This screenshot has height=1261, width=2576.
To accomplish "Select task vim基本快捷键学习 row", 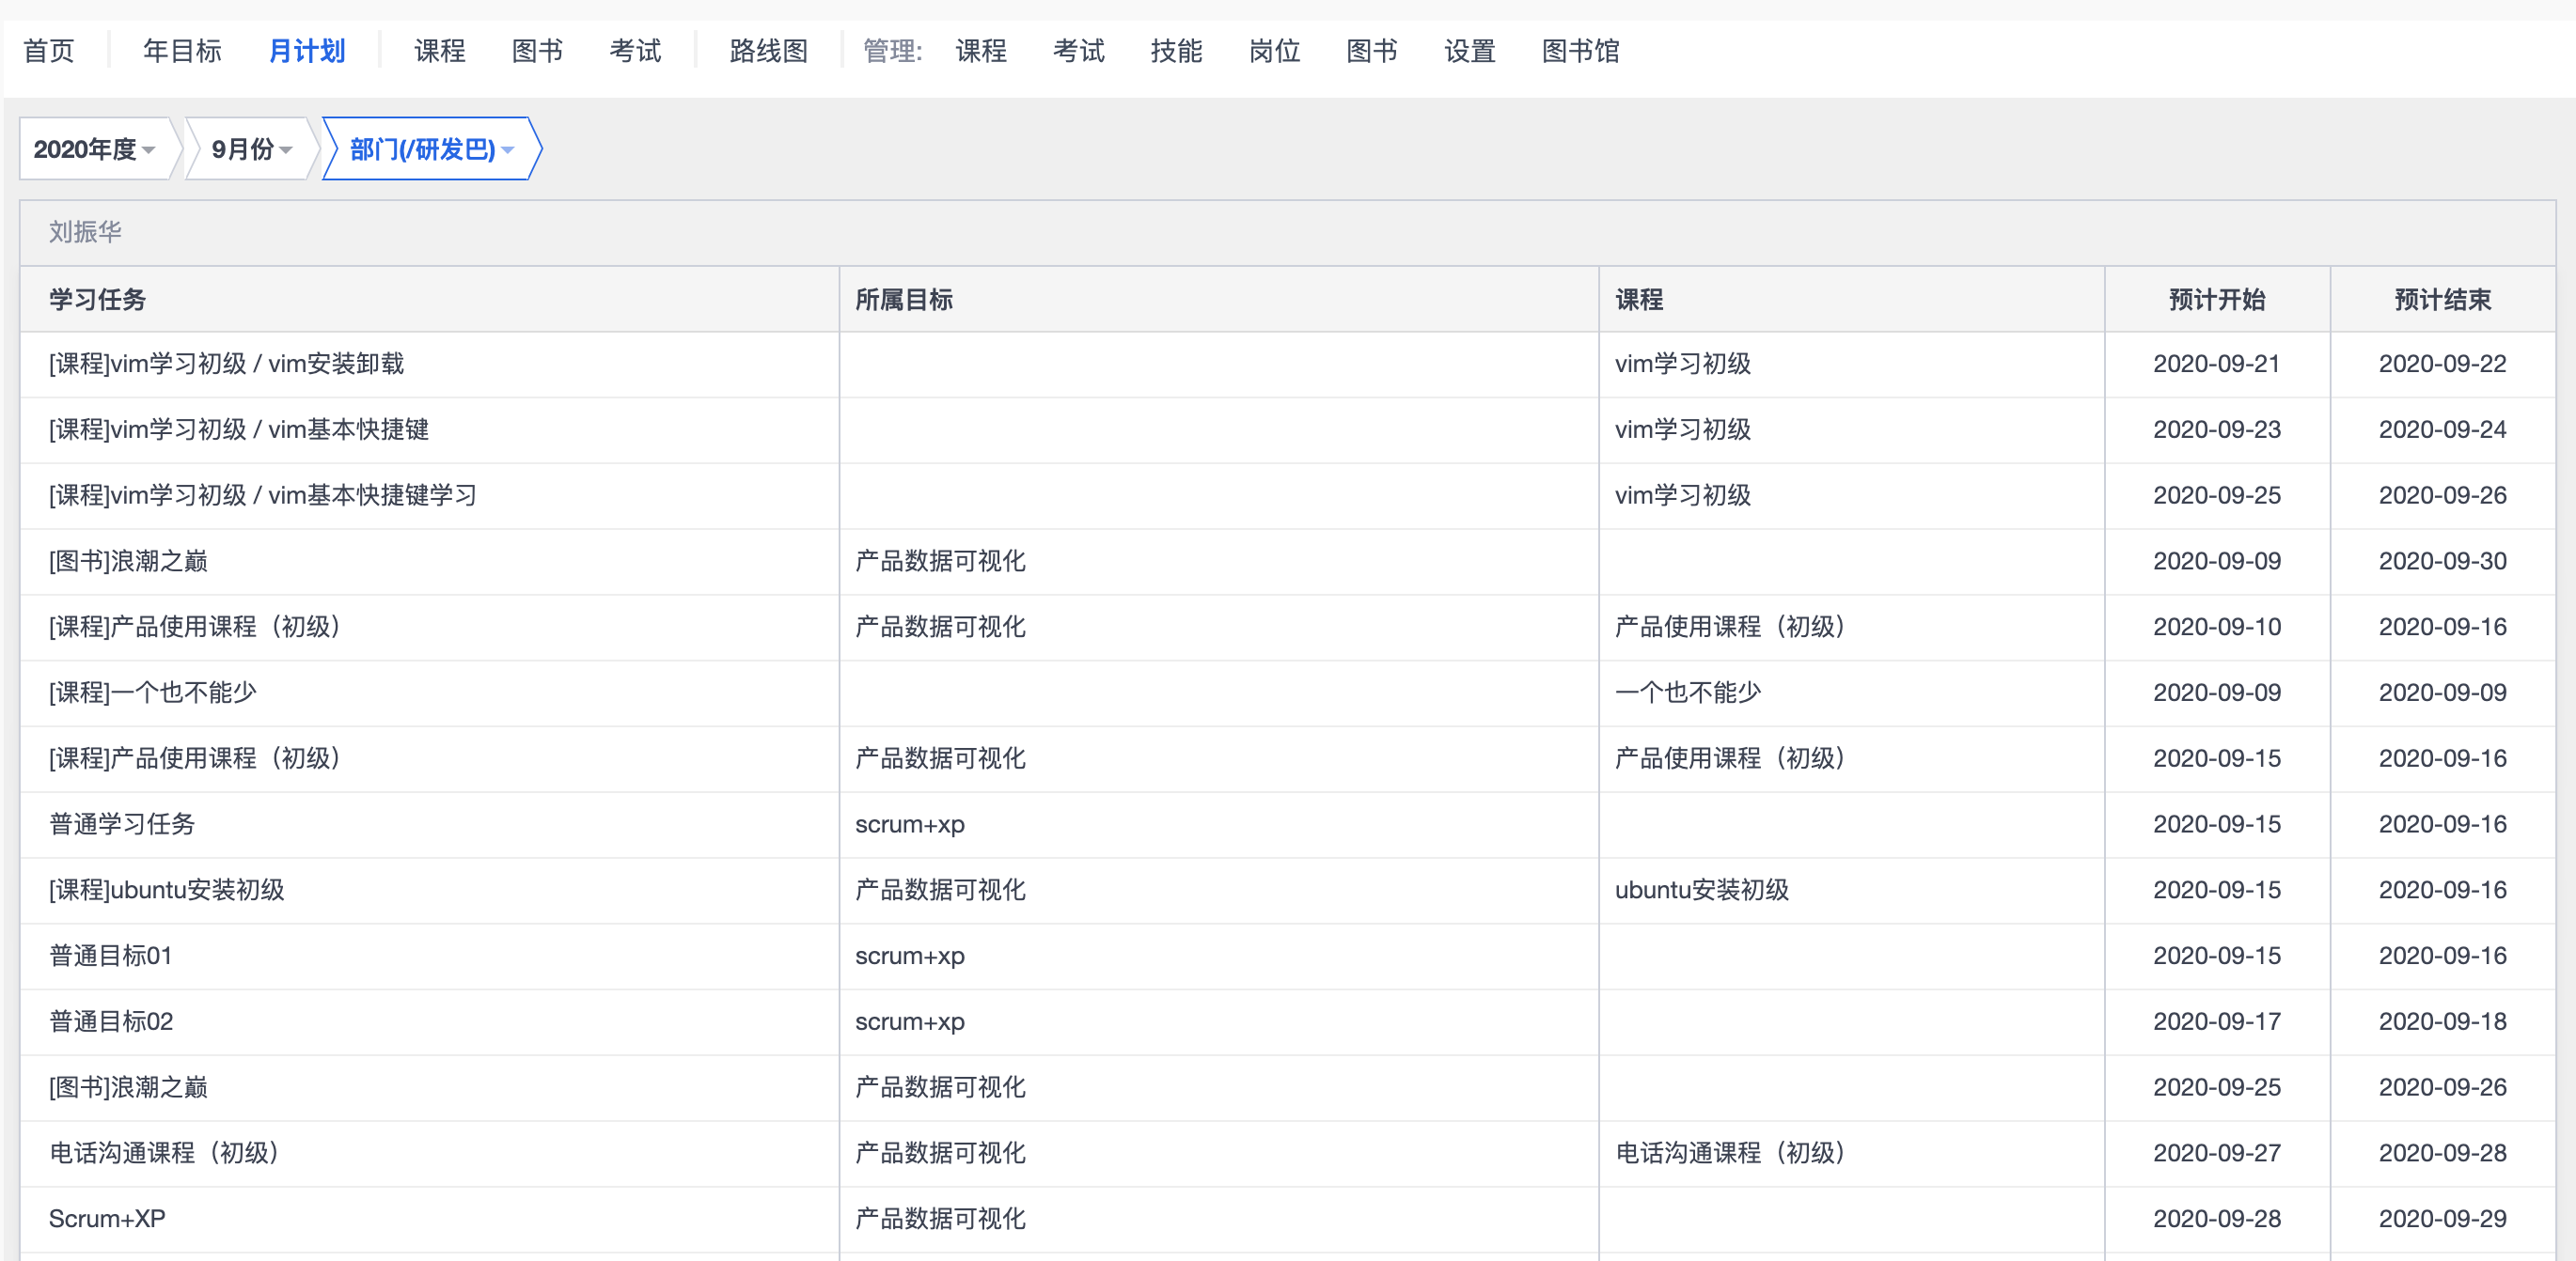I will click(1288, 497).
